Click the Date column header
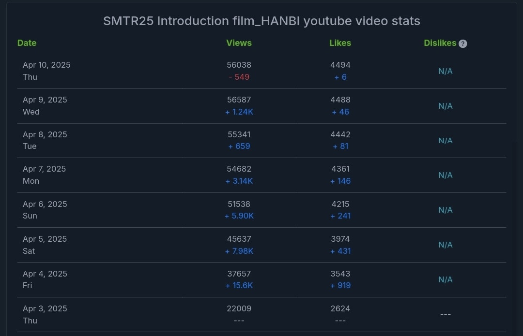Image resolution: width=523 pixels, height=336 pixels. pos(27,43)
